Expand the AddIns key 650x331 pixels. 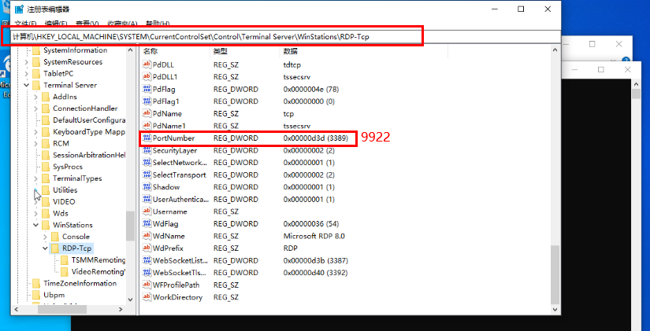coord(35,97)
